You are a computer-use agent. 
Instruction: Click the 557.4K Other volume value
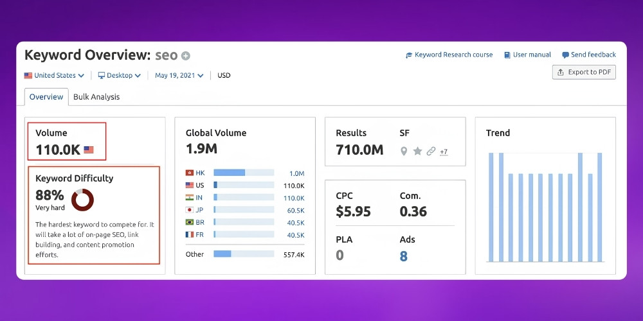tap(294, 255)
